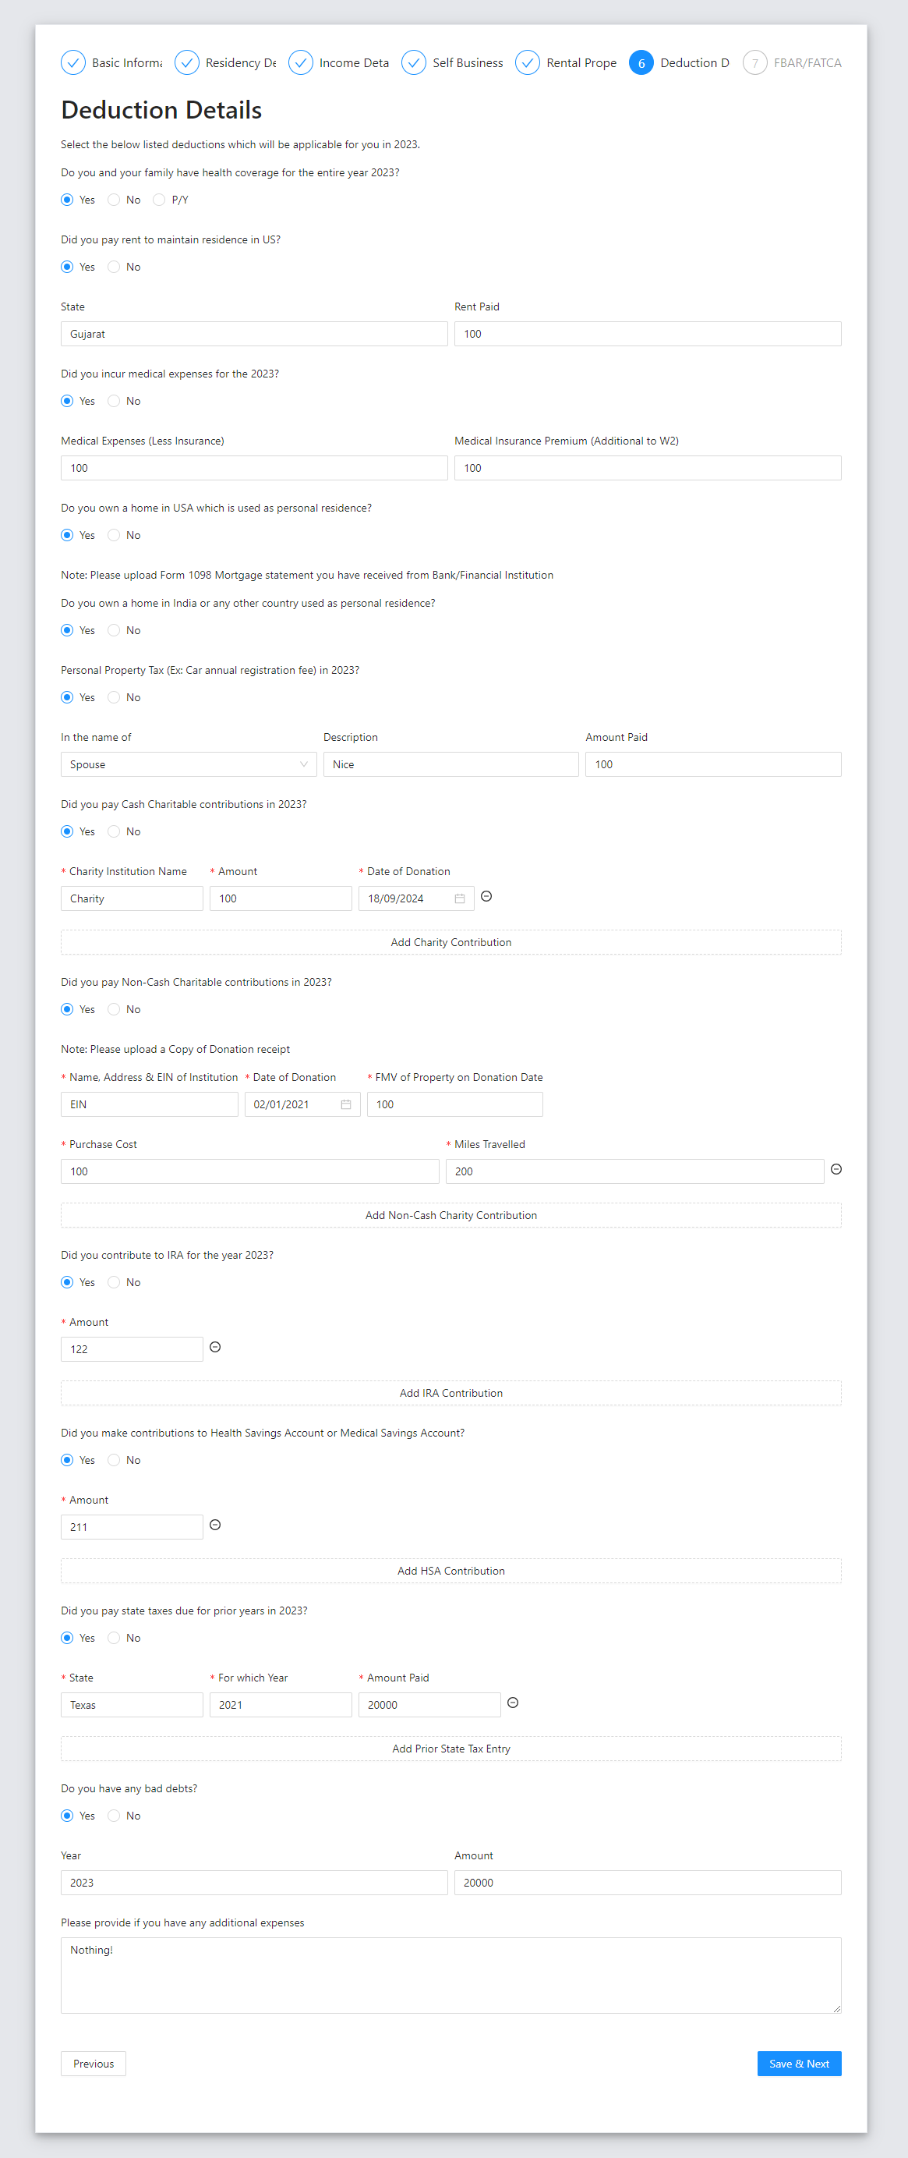The height and width of the screenshot is (2158, 908).
Task: Focus the FMV of Property field
Action: [x=454, y=1104]
